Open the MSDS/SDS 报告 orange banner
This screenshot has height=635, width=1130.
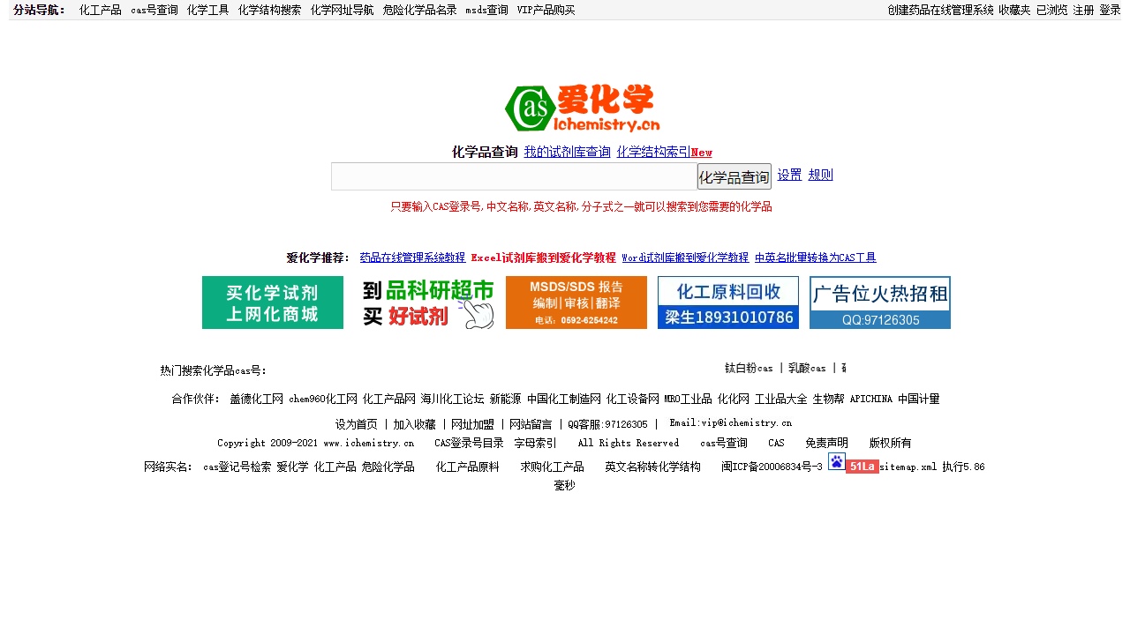point(576,303)
